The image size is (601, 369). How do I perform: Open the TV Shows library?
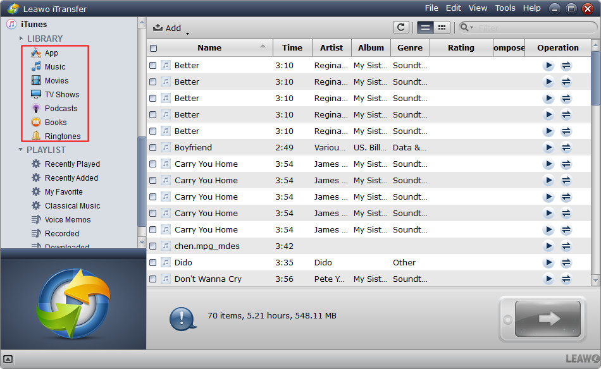[61, 94]
